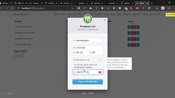Click the Product column header
Image resolution: width=175 pixels, height=98 pixels.
pos(18,22)
